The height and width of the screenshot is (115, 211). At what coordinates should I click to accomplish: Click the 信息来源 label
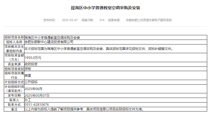click(114, 20)
